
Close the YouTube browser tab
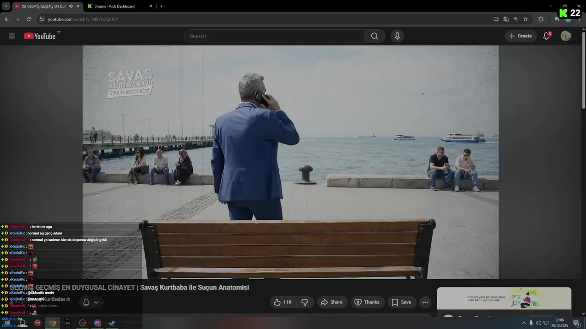(78, 6)
